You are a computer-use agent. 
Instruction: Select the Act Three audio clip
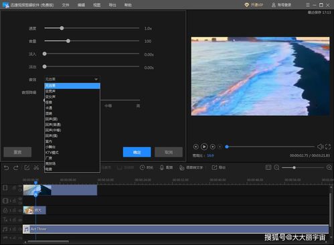[x=175, y=229]
